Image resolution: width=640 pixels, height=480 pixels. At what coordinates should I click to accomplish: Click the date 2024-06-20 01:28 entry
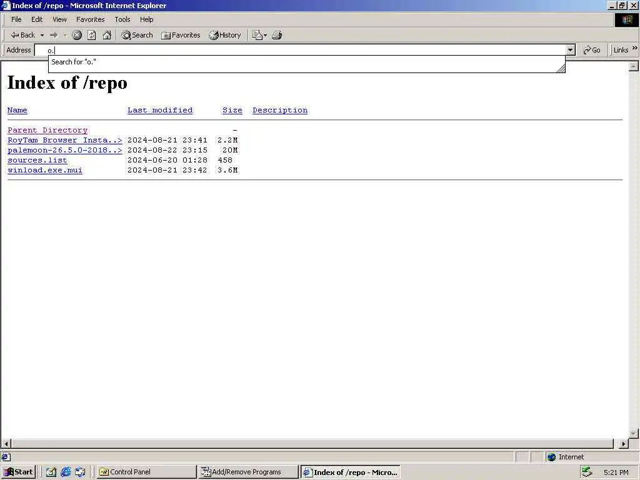(x=167, y=160)
